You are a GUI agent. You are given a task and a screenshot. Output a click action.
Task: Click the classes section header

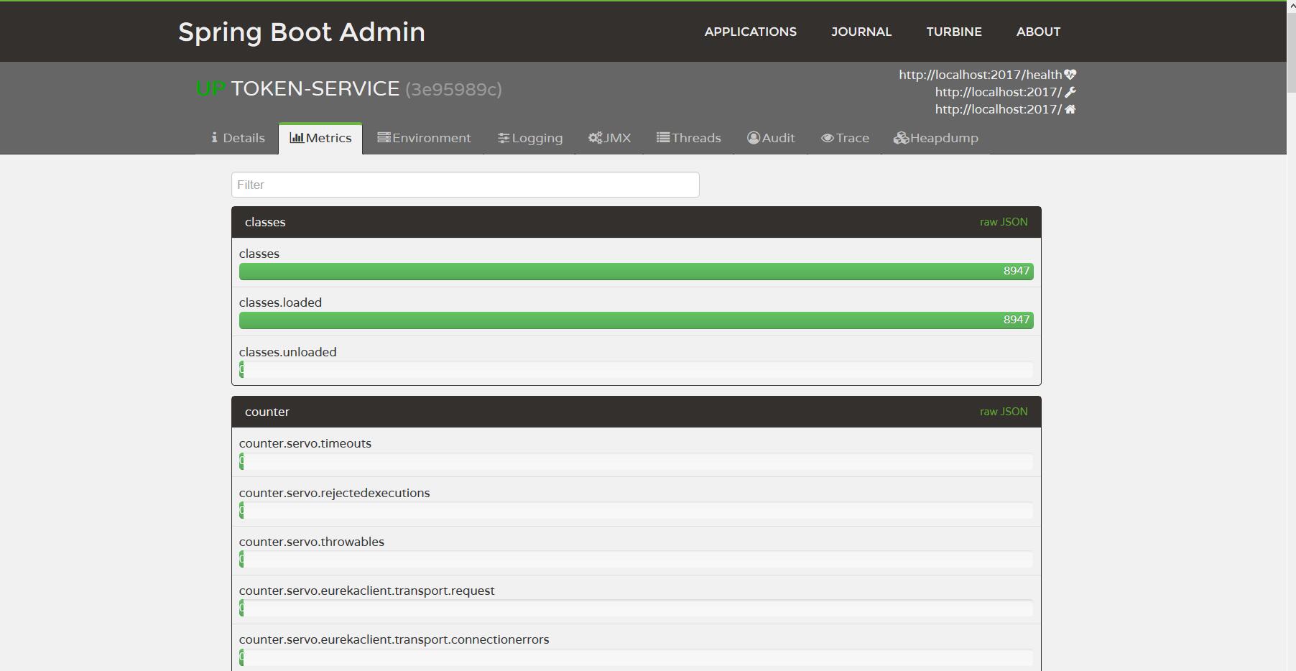click(x=636, y=222)
